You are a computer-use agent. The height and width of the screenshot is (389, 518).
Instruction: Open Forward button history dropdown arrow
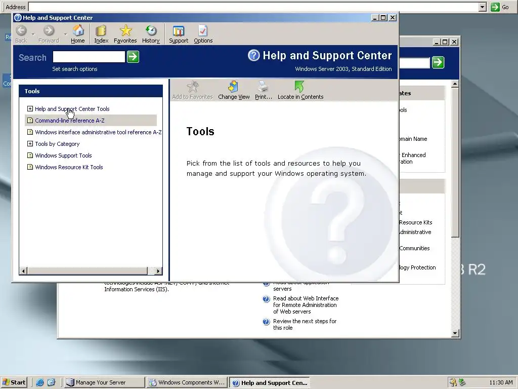coord(65,34)
